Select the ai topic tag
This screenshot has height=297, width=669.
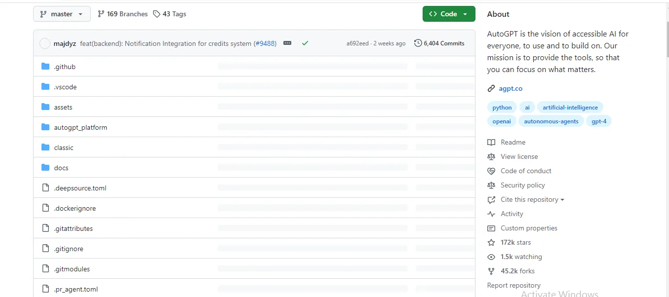coord(527,108)
